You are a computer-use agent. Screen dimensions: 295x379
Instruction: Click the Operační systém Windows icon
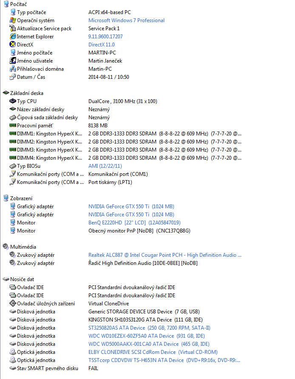[x=13, y=20]
